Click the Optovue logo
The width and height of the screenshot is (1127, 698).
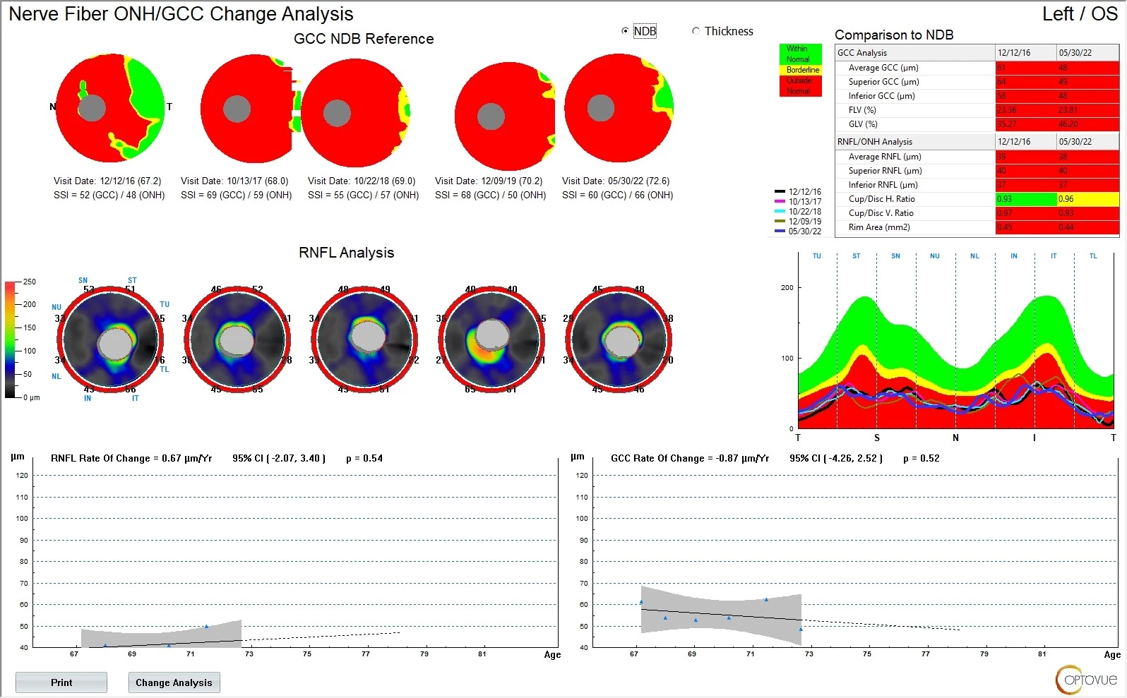coord(1086,680)
